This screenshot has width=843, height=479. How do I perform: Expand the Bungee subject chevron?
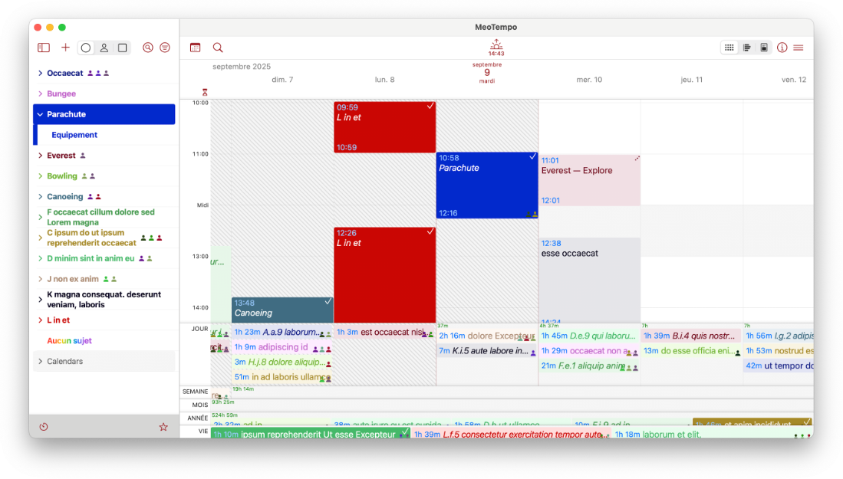[x=40, y=94]
